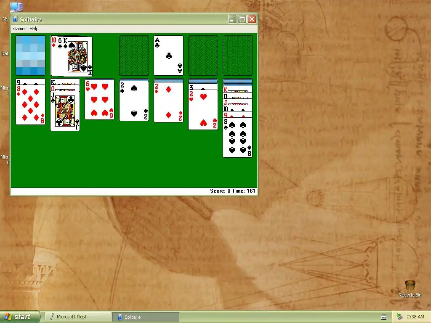Click the Ace of clubs foundation card
The image size is (431, 323).
[x=168, y=55]
